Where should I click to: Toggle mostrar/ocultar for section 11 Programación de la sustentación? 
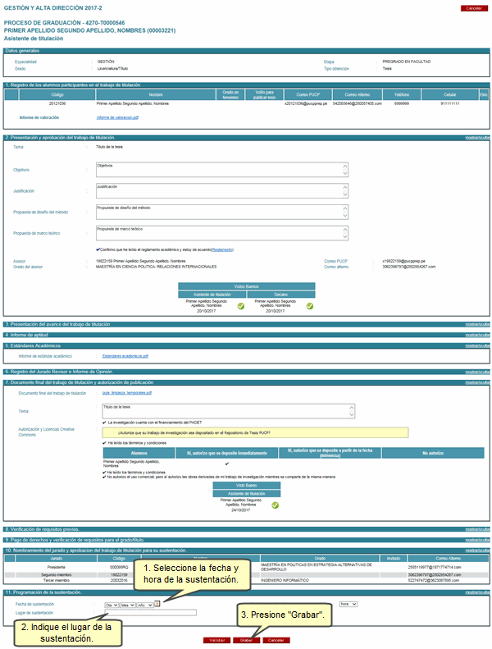[x=477, y=592]
